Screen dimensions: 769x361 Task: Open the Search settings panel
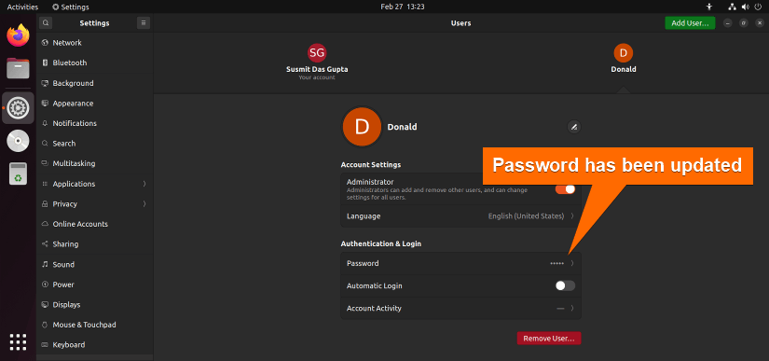pos(95,144)
